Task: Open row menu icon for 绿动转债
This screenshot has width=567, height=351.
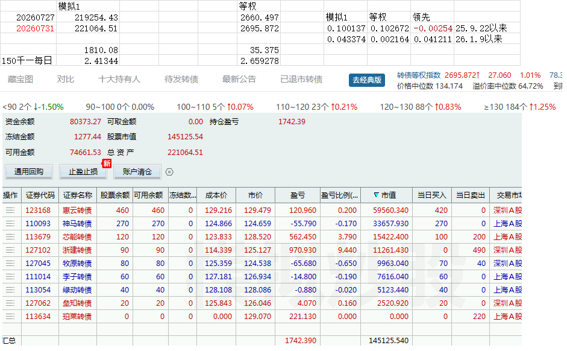Action: pyautogui.click(x=10, y=290)
